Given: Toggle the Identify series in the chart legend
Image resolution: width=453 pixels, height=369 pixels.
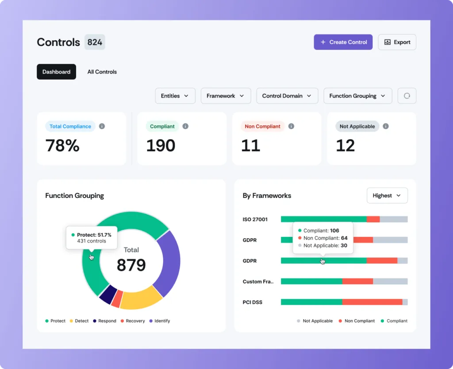Looking at the screenshot, I should point(150,321).
